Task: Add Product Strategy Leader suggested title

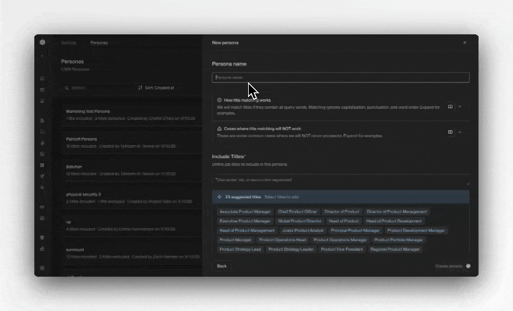Action: (x=291, y=249)
